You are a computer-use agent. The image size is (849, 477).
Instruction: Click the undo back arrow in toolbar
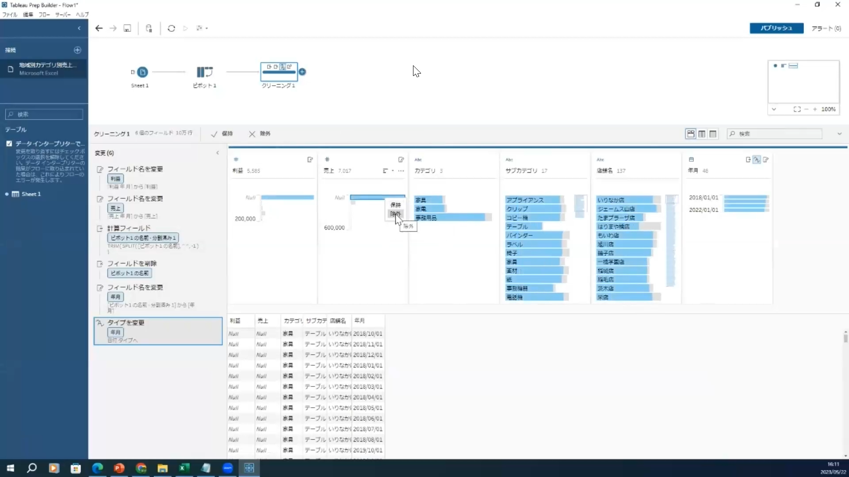pyautogui.click(x=99, y=28)
